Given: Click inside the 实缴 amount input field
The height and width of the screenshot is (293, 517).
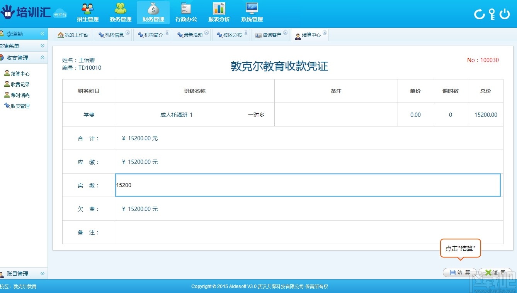Looking at the screenshot, I should [308, 185].
